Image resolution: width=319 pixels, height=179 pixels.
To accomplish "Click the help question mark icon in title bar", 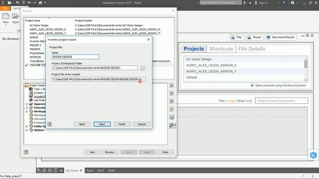I will pos(293,2).
